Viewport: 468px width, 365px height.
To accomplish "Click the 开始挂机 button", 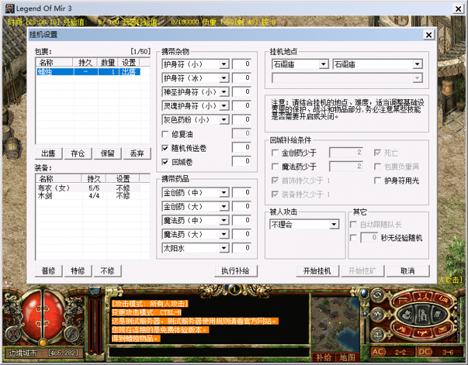I will click(317, 271).
